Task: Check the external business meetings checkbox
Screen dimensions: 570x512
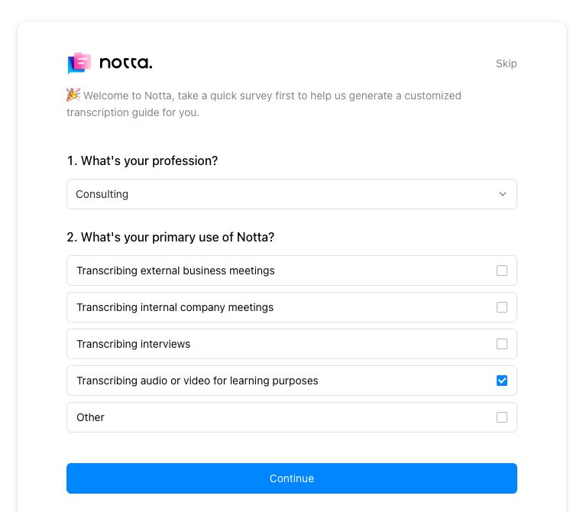Action: 502,271
